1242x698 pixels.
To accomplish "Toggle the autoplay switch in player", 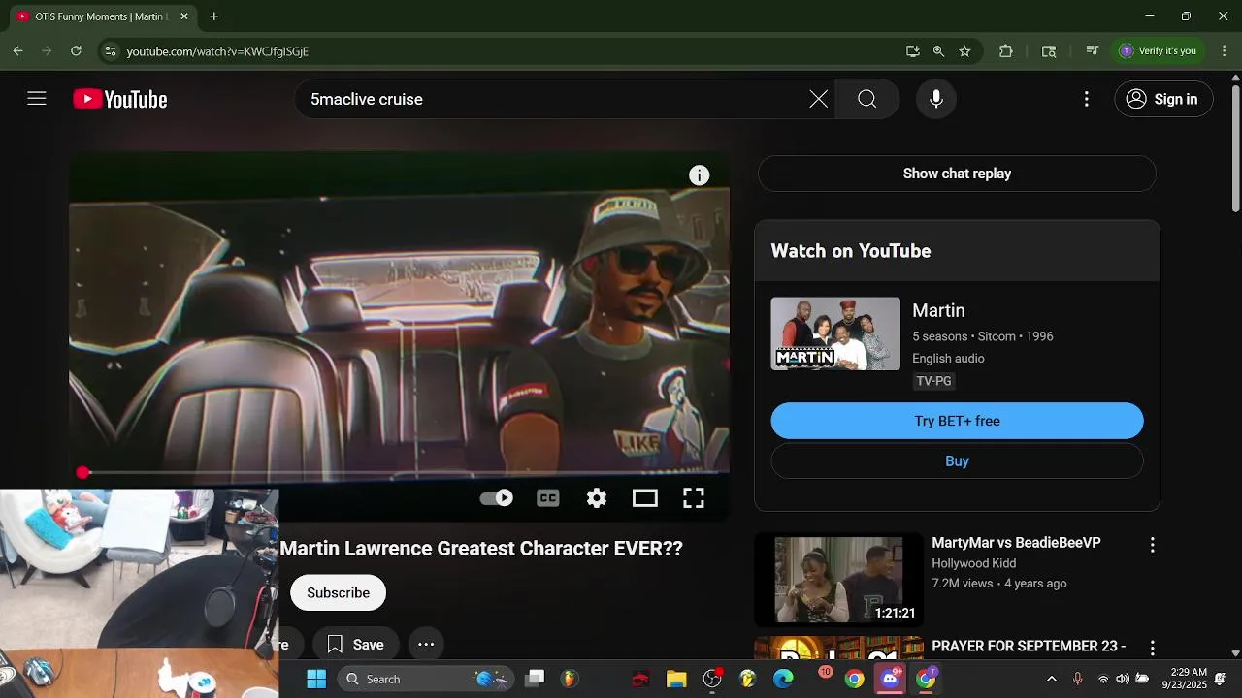I will pyautogui.click(x=497, y=497).
